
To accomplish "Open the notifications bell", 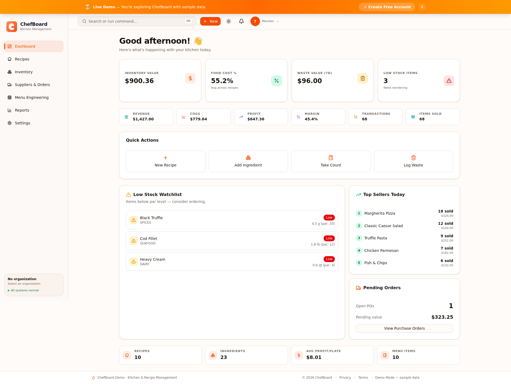I will (x=241, y=21).
